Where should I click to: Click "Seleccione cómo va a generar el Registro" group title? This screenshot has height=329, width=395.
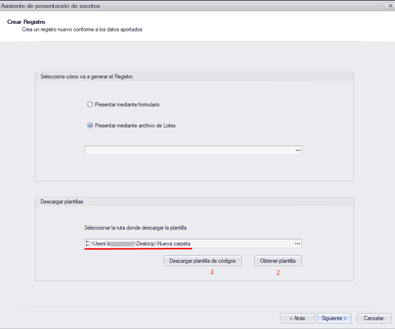tap(87, 77)
